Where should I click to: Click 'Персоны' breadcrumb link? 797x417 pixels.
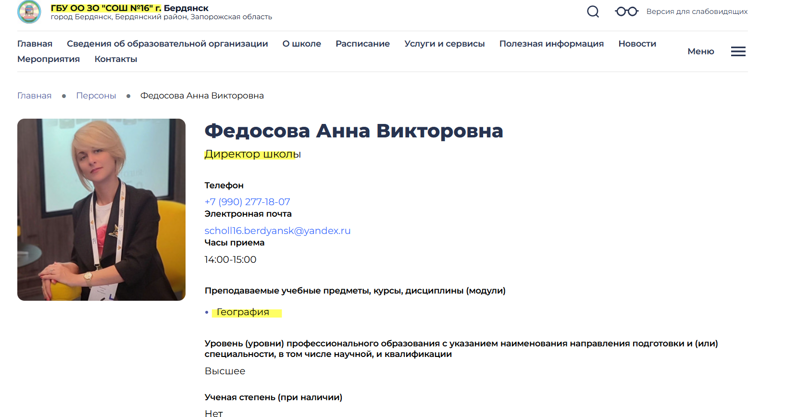coord(96,96)
